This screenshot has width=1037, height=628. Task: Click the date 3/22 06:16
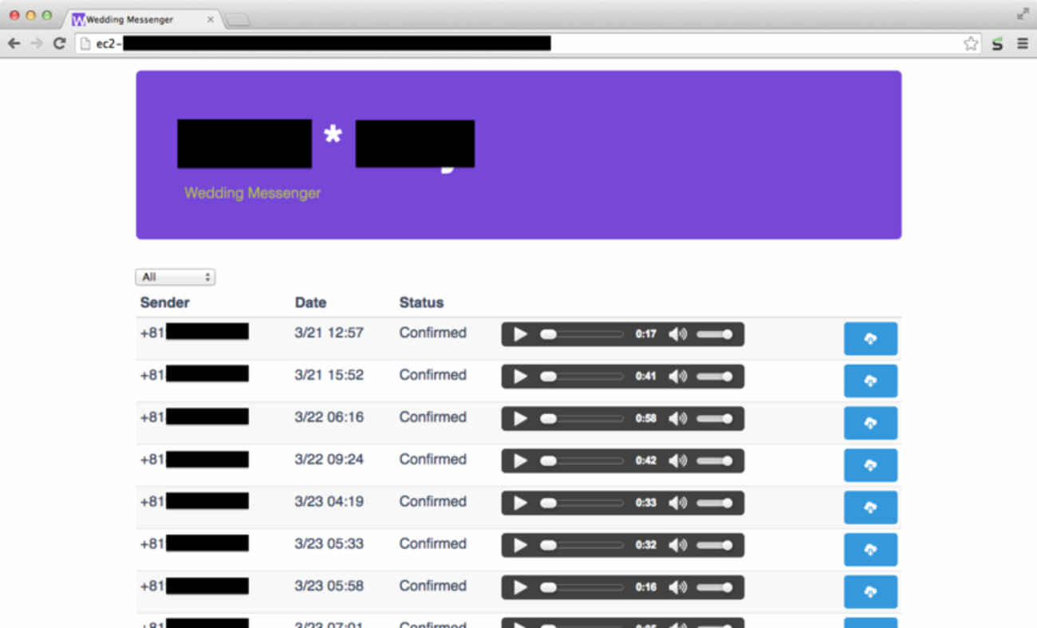click(x=329, y=417)
